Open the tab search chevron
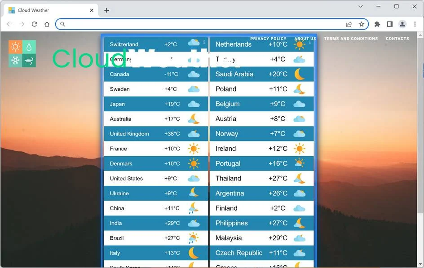 pyautogui.click(x=361, y=6)
